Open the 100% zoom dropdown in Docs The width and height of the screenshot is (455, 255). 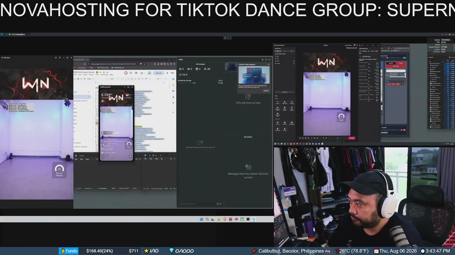90,79
